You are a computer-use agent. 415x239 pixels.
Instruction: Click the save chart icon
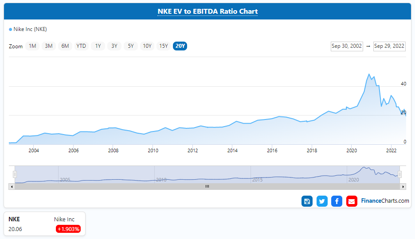307,201
